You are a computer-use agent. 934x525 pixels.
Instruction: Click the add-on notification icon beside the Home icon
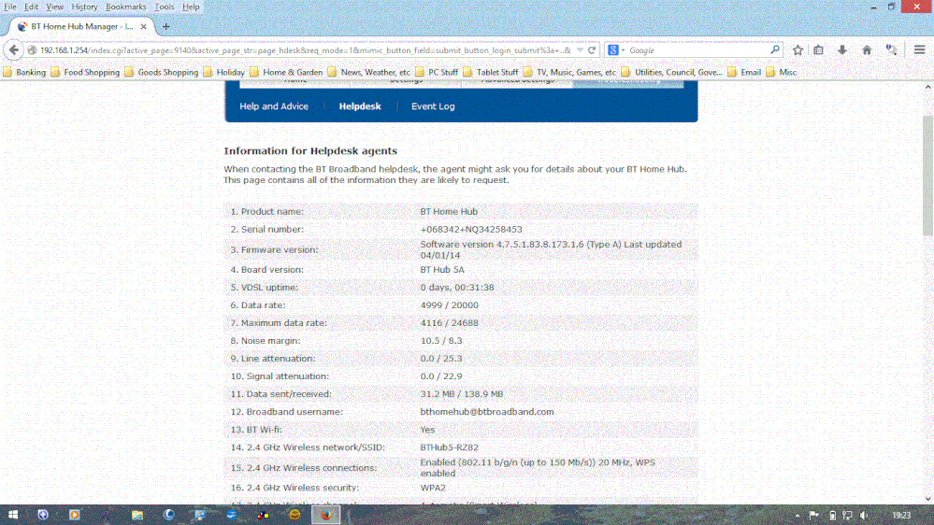[891, 50]
